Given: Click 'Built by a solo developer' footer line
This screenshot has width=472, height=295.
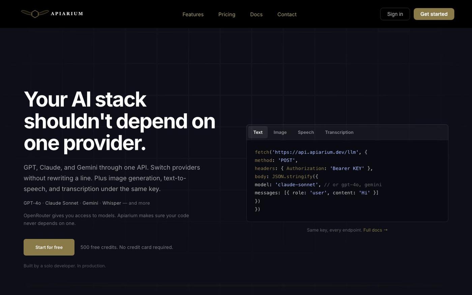Looking at the screenshot, I should [65, 266].
